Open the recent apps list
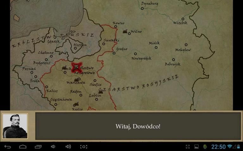 tap(38, 147)
